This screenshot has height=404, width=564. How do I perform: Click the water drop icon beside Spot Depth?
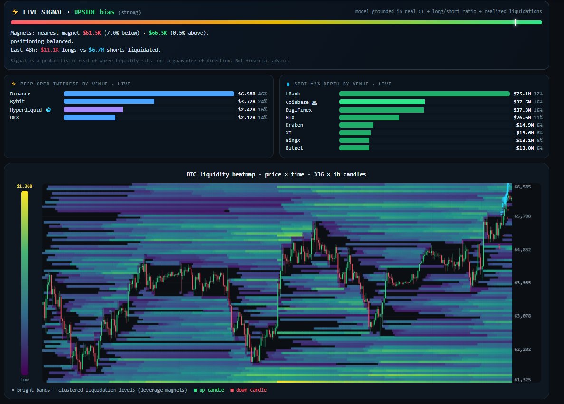pyautogui.click(x=288, y=84)
